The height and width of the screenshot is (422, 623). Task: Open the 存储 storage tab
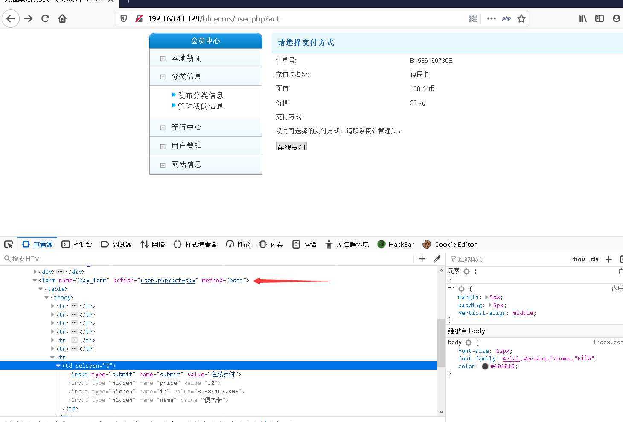304,244
